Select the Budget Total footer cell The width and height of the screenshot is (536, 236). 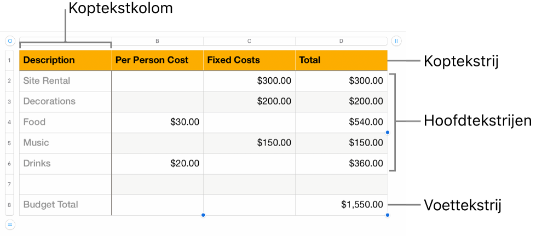click(x=65, y=205)
